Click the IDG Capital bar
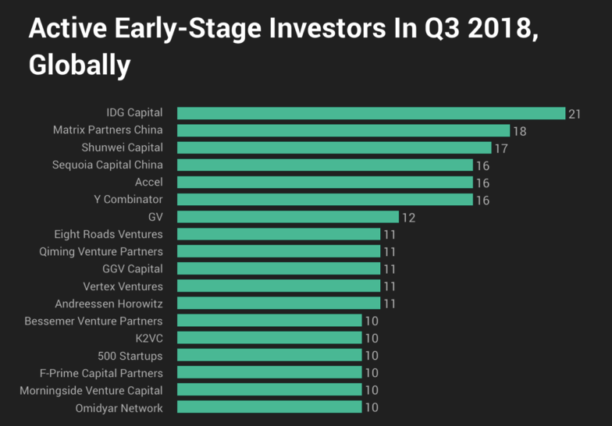The height and width of the screenshot is (426, 612). (x=371, y=113)
